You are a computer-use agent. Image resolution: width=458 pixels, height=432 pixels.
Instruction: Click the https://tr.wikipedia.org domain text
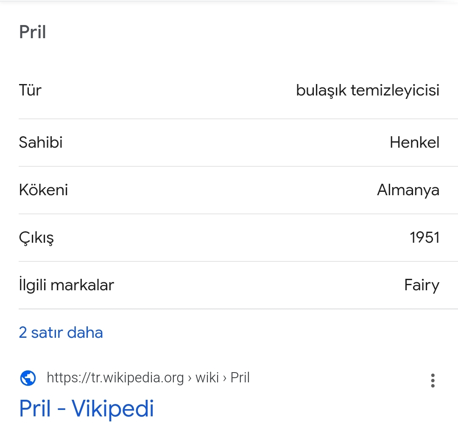pos(115,377)
